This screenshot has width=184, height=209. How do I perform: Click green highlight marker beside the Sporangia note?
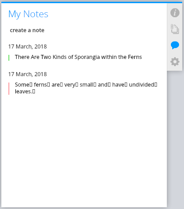tap(9, 58)
